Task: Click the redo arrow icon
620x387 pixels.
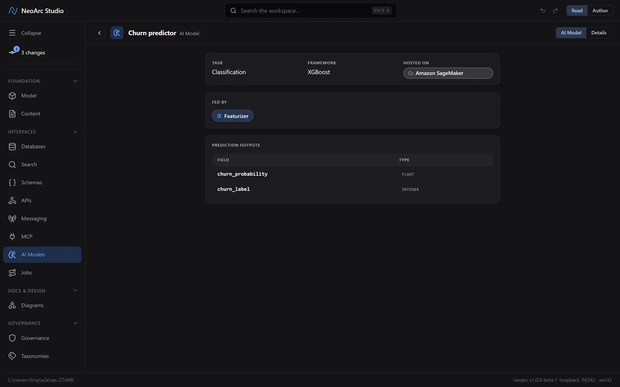Action: (x=555, y=10)
